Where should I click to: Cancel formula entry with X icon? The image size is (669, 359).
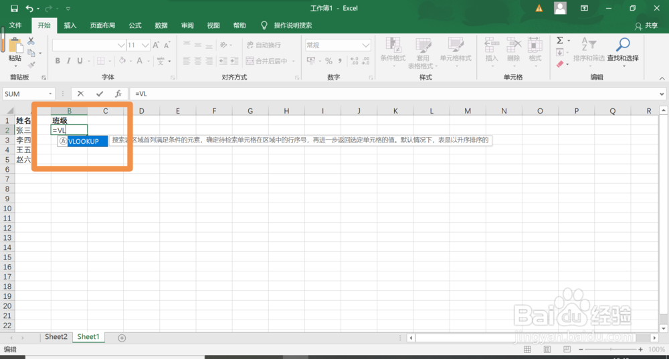click(x=80, y=94)
